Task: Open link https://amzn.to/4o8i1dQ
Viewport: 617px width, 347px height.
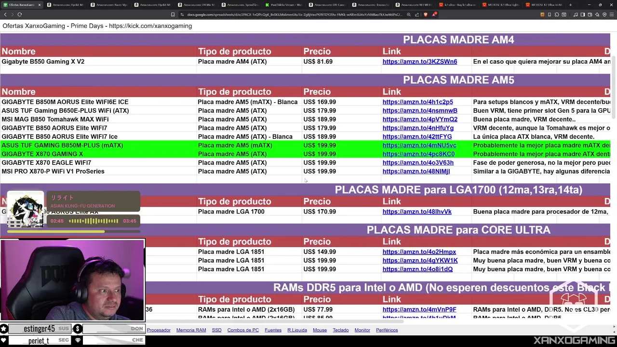Action: [x=417, y=269]
